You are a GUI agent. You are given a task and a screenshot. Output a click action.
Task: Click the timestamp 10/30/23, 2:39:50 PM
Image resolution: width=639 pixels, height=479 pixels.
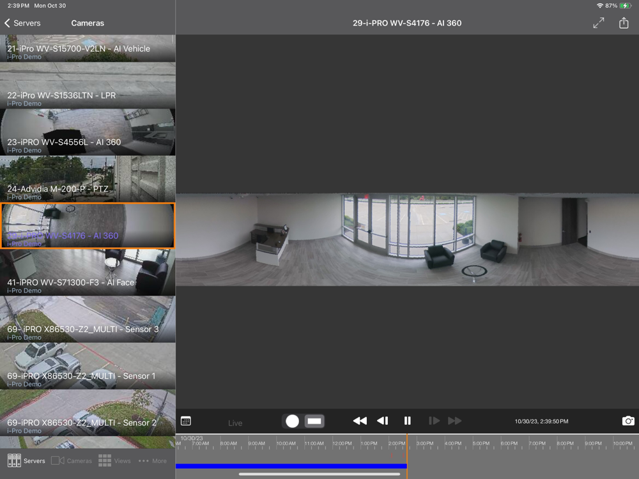(541, 421)
